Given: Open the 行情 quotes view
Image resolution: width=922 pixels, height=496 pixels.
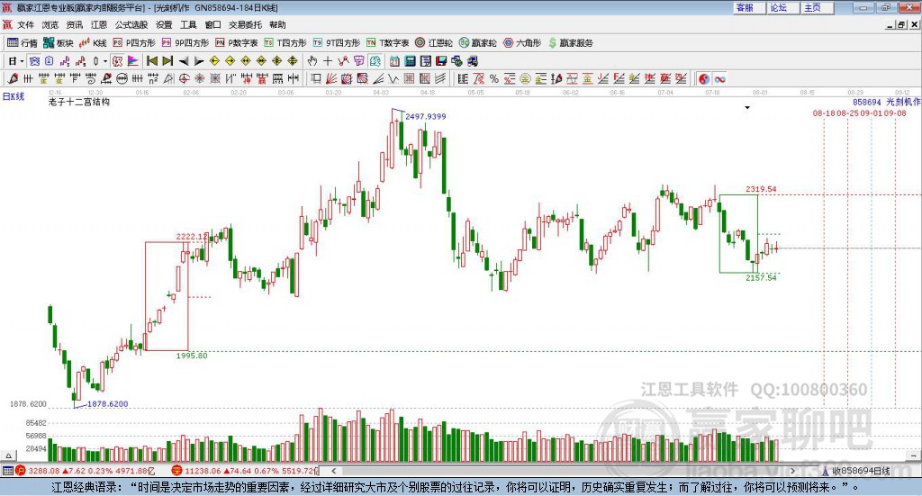Looking at the screenshot, I should coord(22,43).
